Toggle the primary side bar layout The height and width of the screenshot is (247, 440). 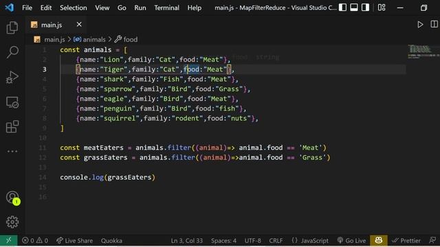342,8
